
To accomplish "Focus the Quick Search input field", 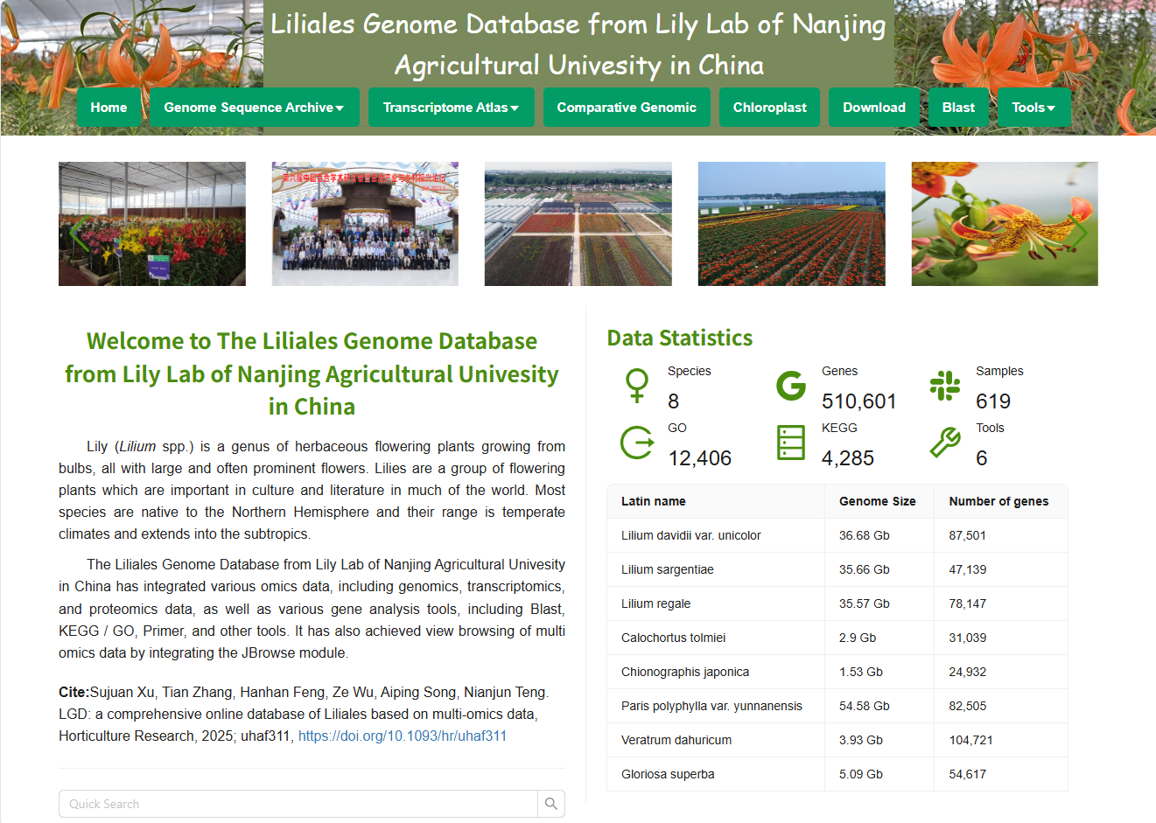I will click(x=298, y=804).
